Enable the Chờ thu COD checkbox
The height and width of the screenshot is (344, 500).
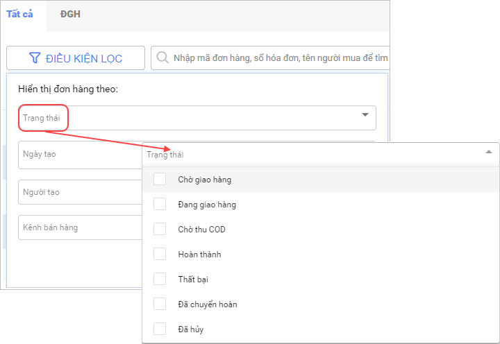pos(160,229)
